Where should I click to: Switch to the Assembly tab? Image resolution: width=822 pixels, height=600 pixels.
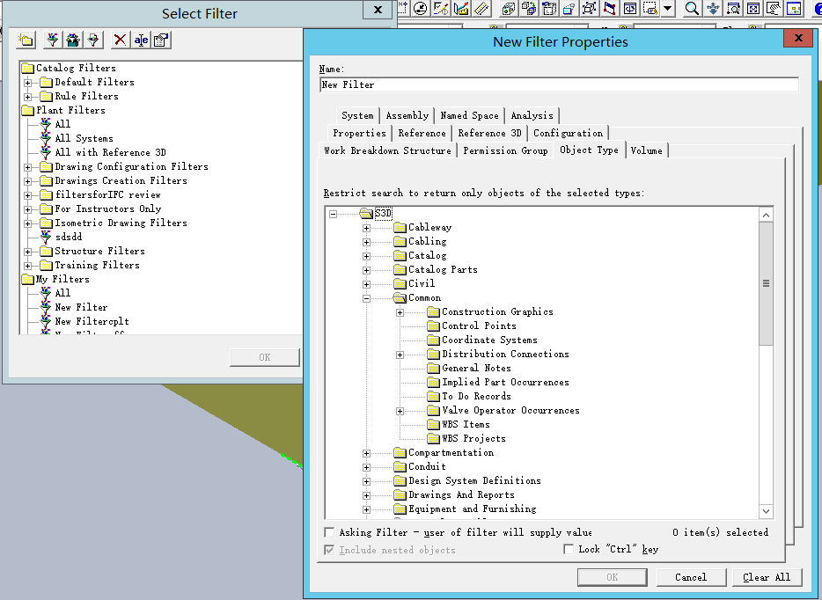tap(407, 116)
